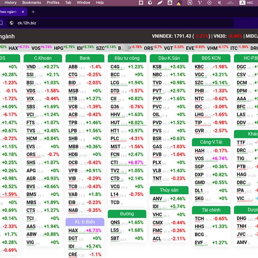Click the ck.12h.biz address bar
Screen dimensions: 258x258
pyautogui.click(x=120, y=23)
